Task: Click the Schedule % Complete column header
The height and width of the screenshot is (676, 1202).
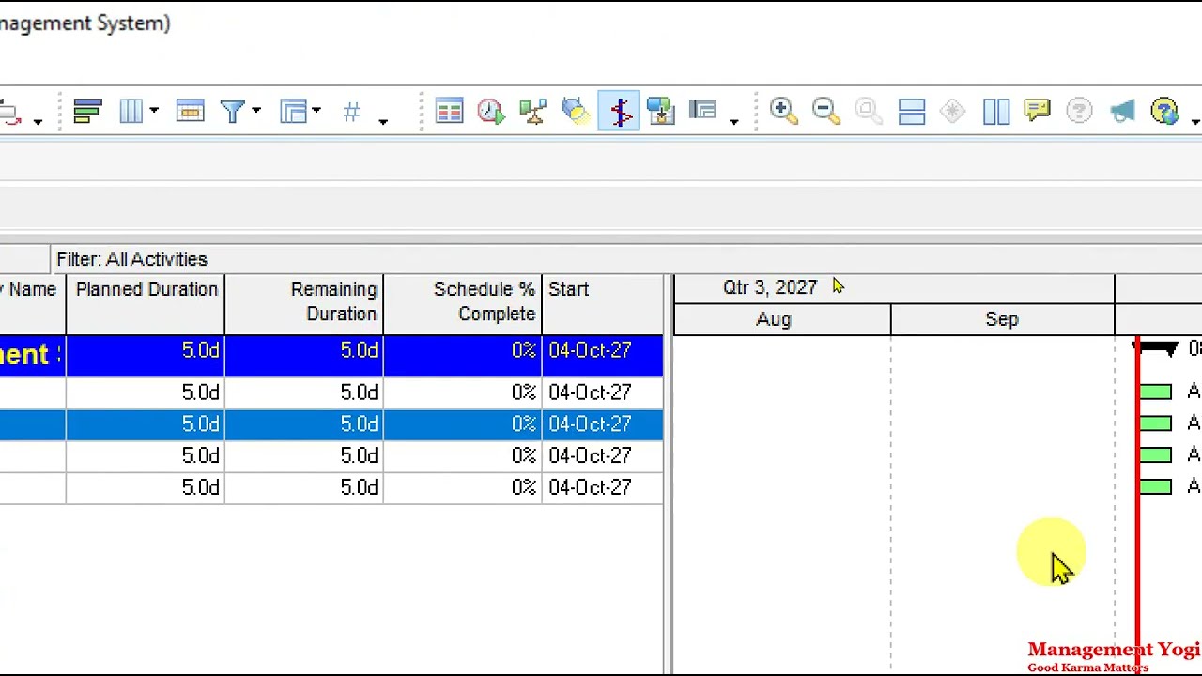Action: (463, 302)
